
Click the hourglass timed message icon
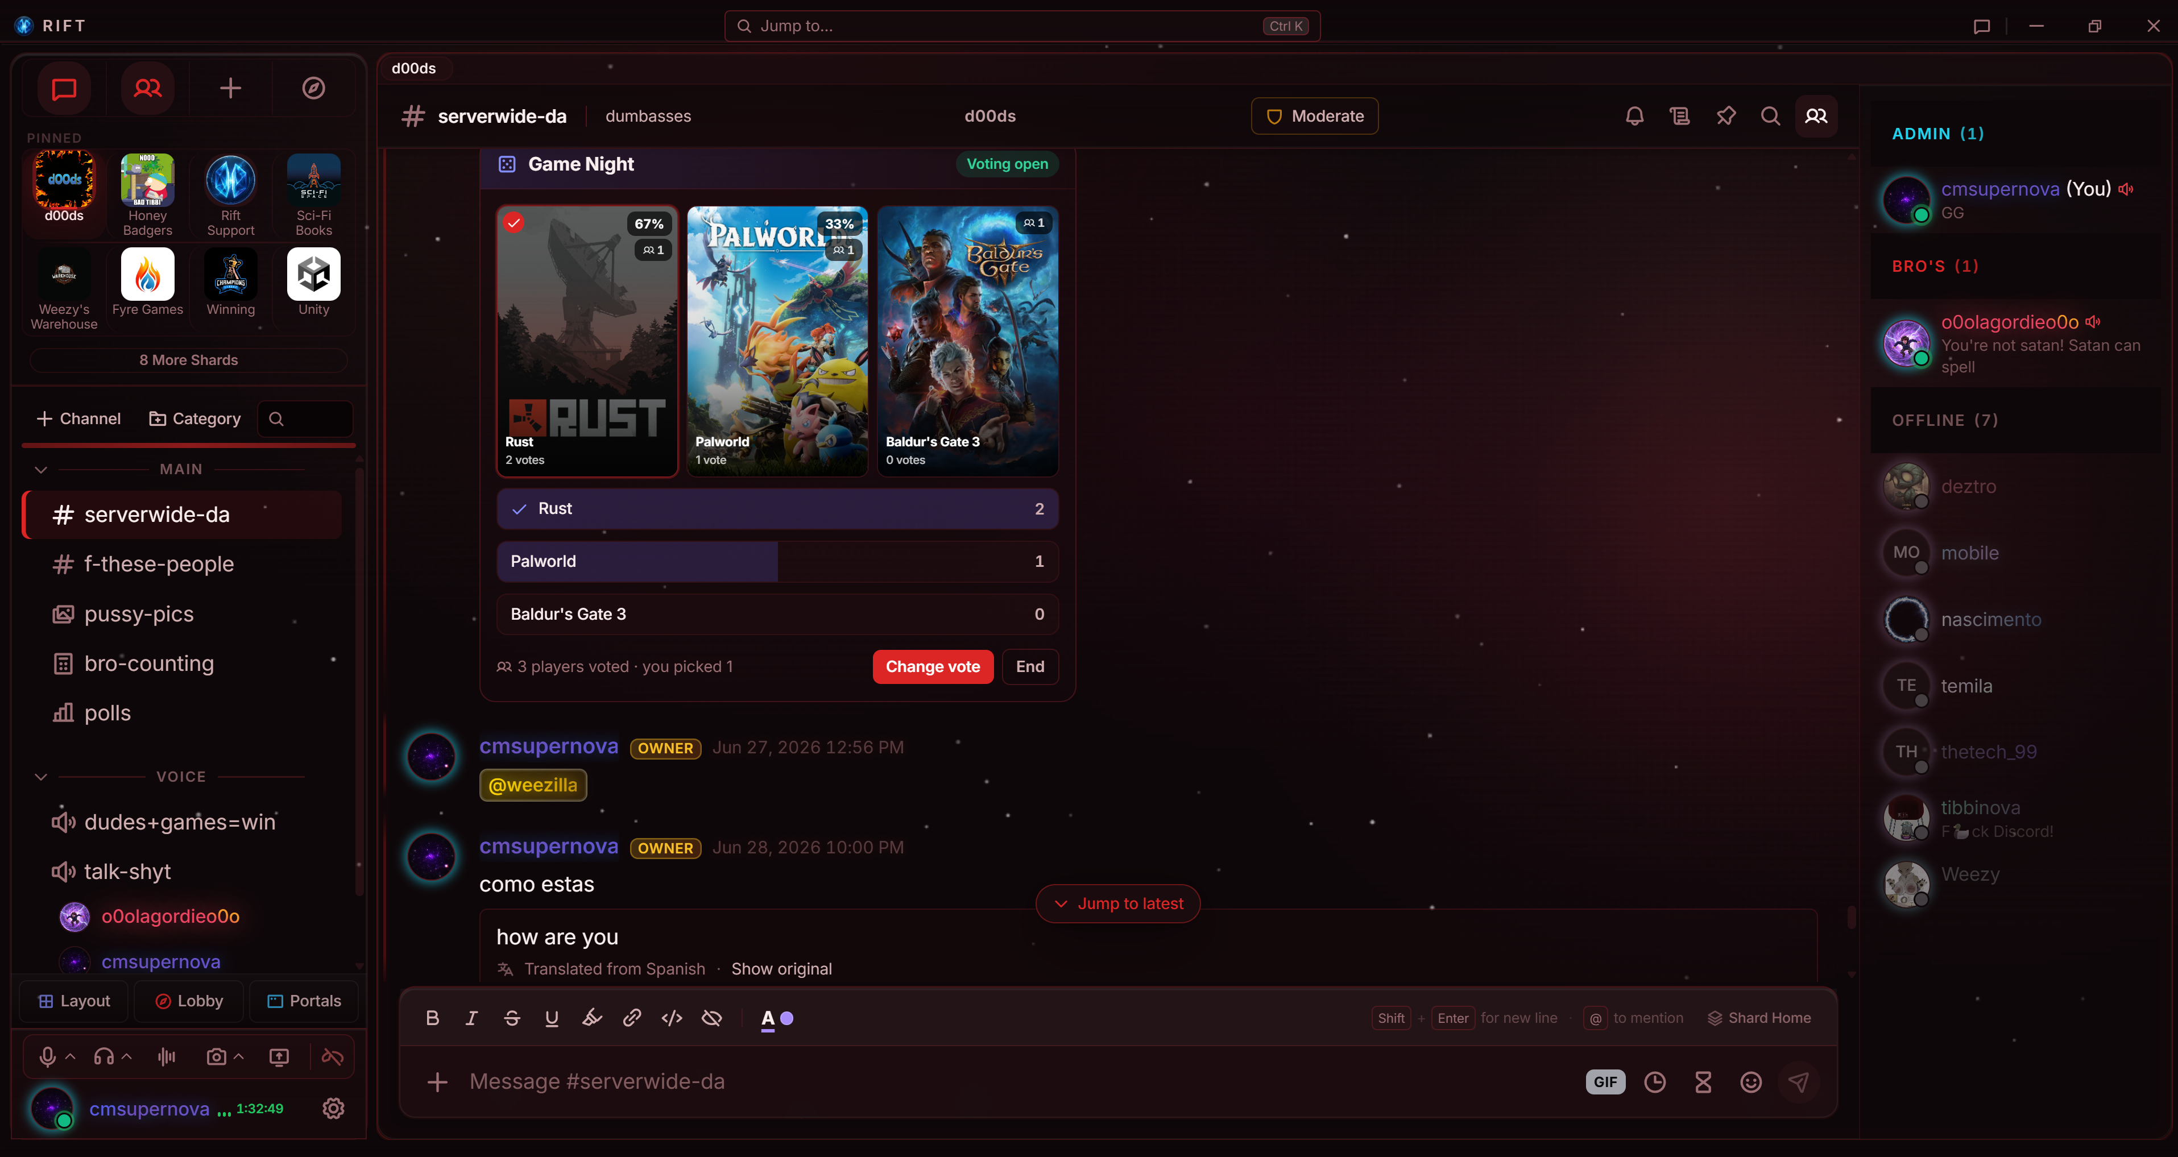1703,1082
